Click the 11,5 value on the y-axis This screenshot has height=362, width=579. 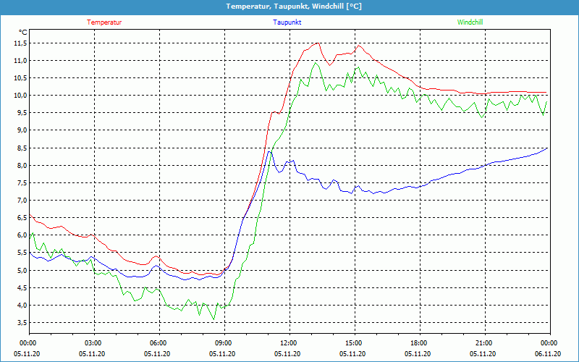[20, 43]
